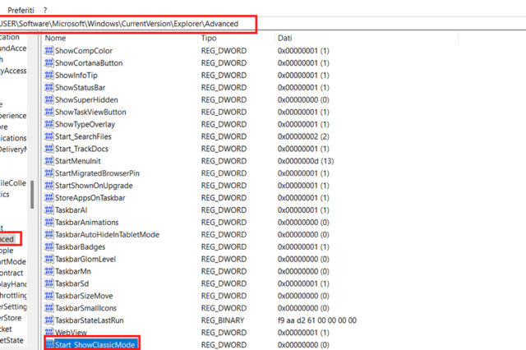
Task: Click the TaskbarBadges value icon
Action: point(49,246)
